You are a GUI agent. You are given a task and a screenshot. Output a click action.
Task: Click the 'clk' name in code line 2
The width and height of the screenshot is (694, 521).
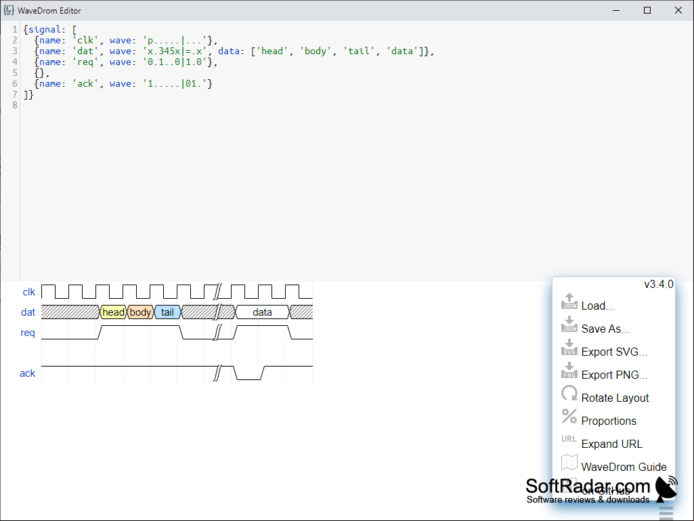click(x=85, y=41)
